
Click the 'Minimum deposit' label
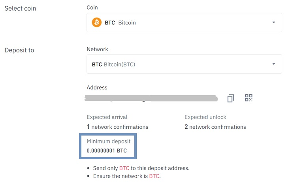(108, 141)
